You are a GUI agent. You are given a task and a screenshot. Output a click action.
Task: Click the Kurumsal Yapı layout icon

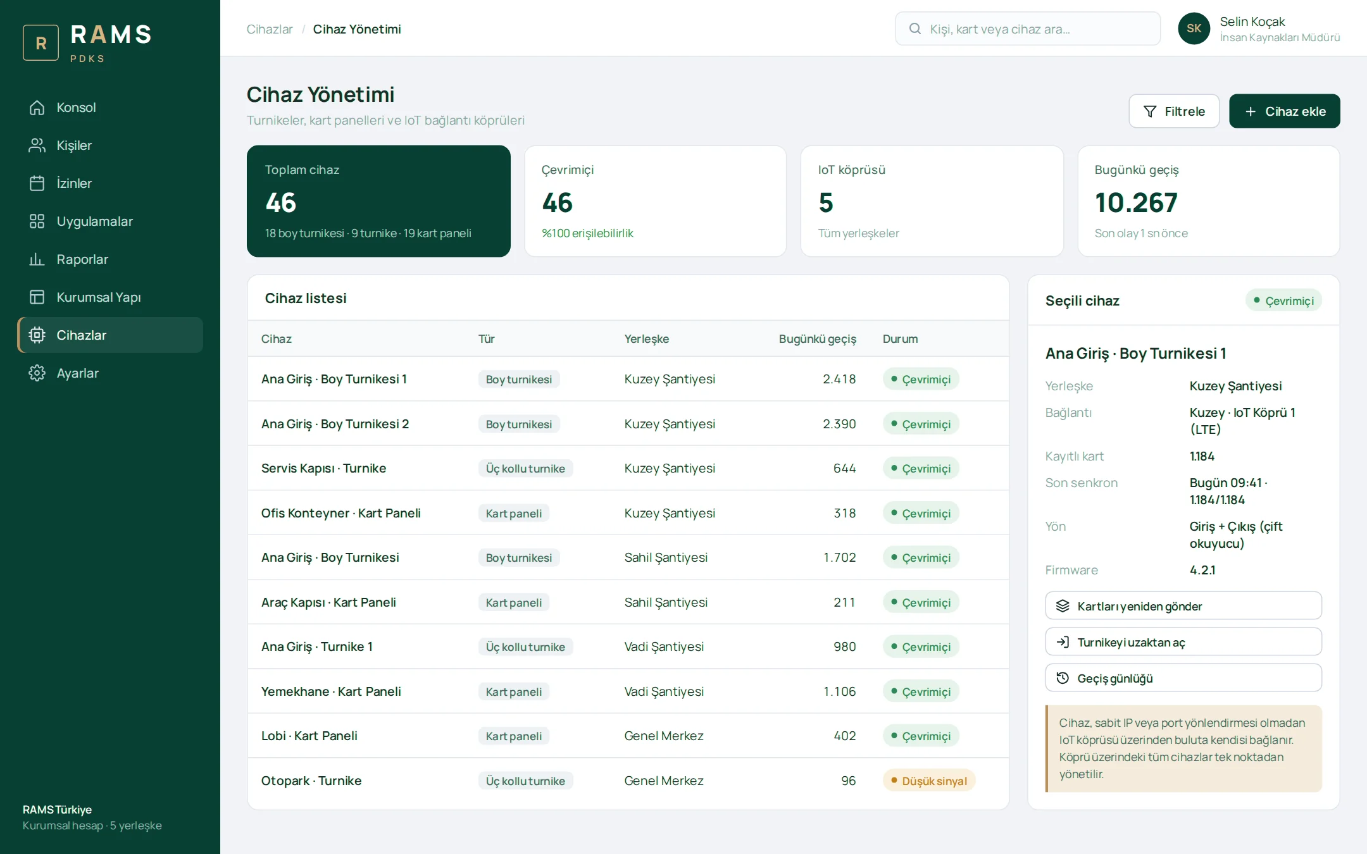tap(37, 297)
